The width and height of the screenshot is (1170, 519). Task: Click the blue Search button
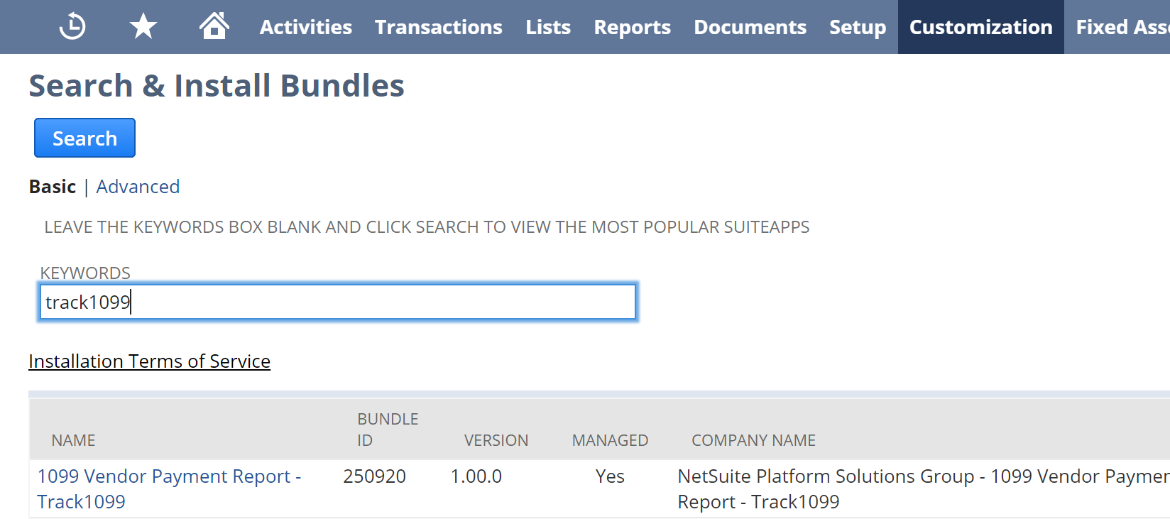[84, 138]
